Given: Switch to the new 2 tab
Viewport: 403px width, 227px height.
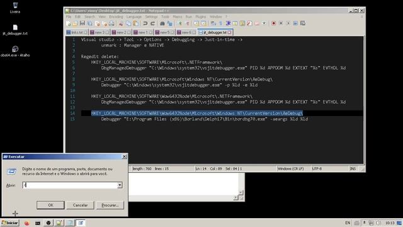Looking at the screenshot, I should click(x=121, y=32).
